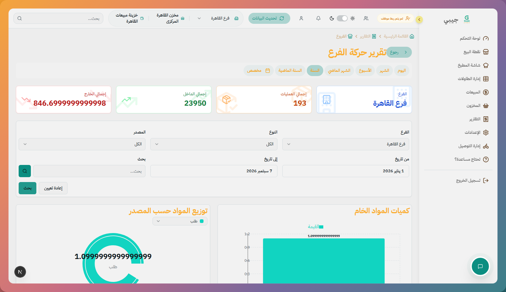Click the لم يتم ربط موظف badge

click(x=395, y=19)
